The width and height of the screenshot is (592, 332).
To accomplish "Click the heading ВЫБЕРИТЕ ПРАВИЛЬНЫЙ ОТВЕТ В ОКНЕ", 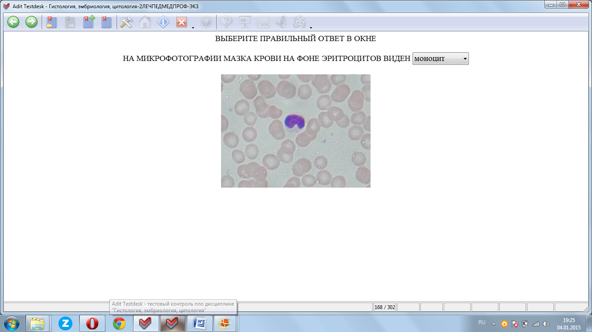I will 296,38.
